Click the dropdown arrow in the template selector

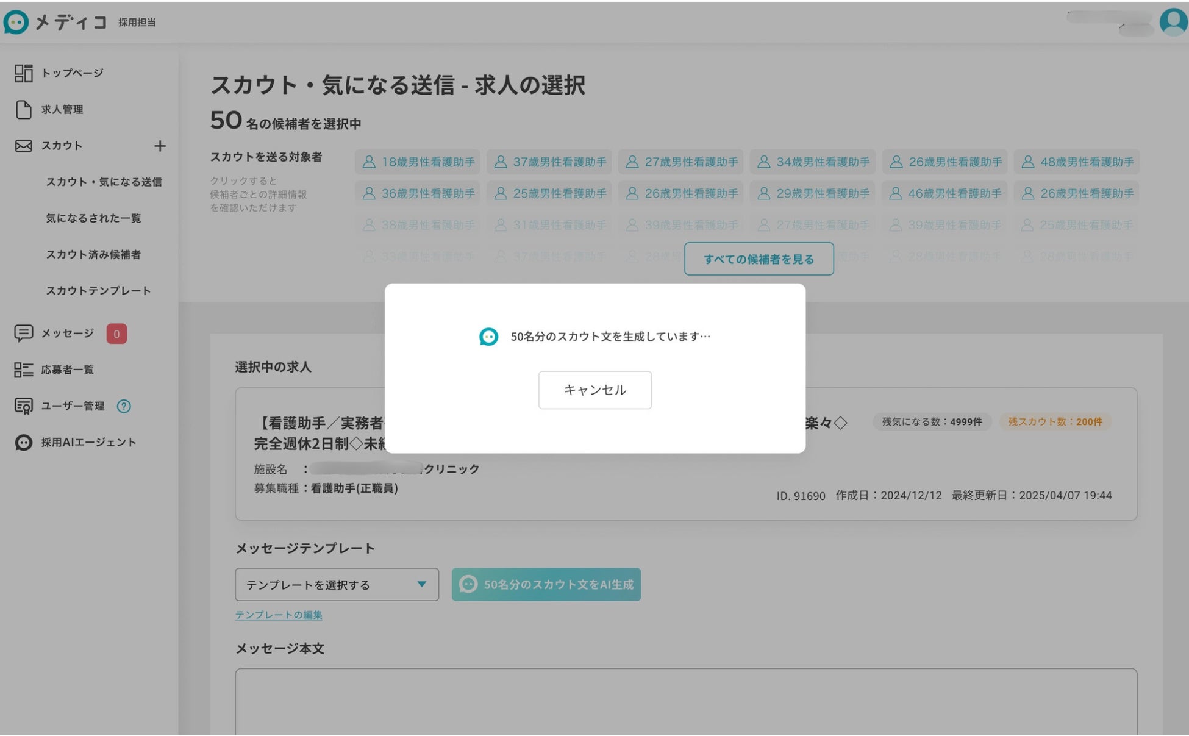[x=421, y=584]
